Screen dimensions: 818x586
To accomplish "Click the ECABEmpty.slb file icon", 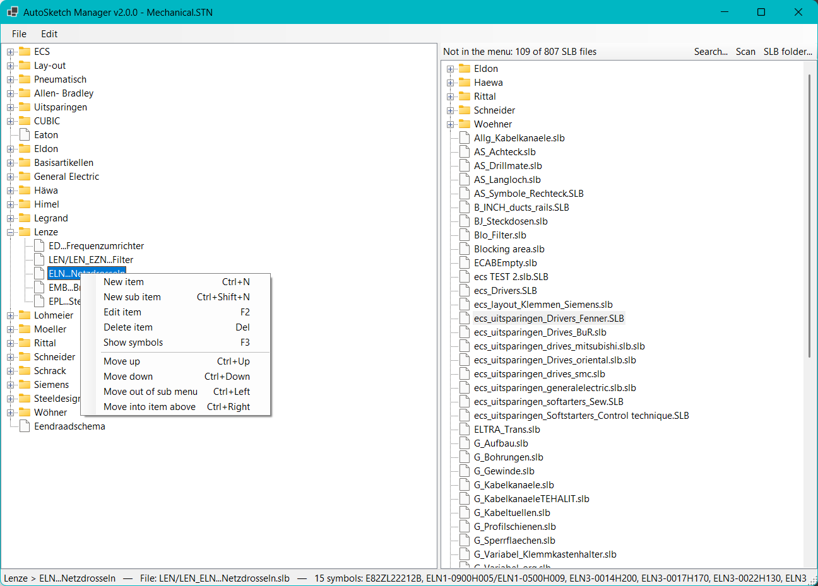I will (x=465, y=262).
